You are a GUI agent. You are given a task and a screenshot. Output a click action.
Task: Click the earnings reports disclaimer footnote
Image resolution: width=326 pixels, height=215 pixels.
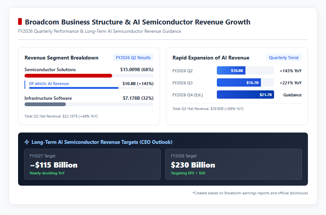[x=250, y=193]
